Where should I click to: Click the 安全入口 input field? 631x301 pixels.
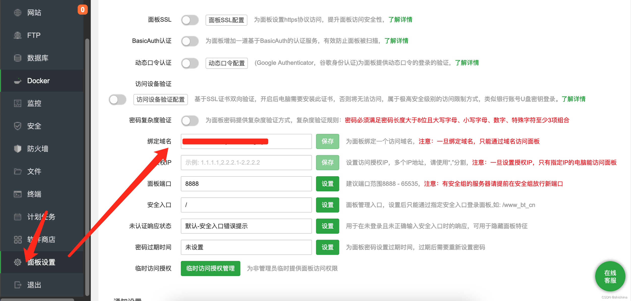click(246, 205)
